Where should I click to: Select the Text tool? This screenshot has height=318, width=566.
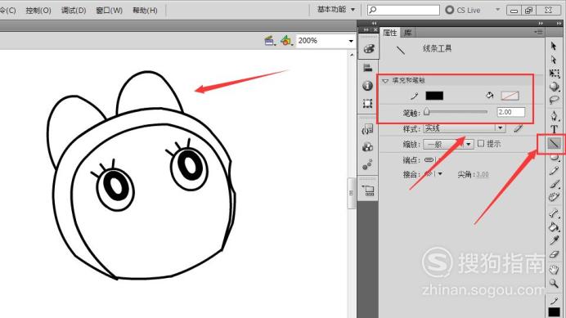(554, 129)
